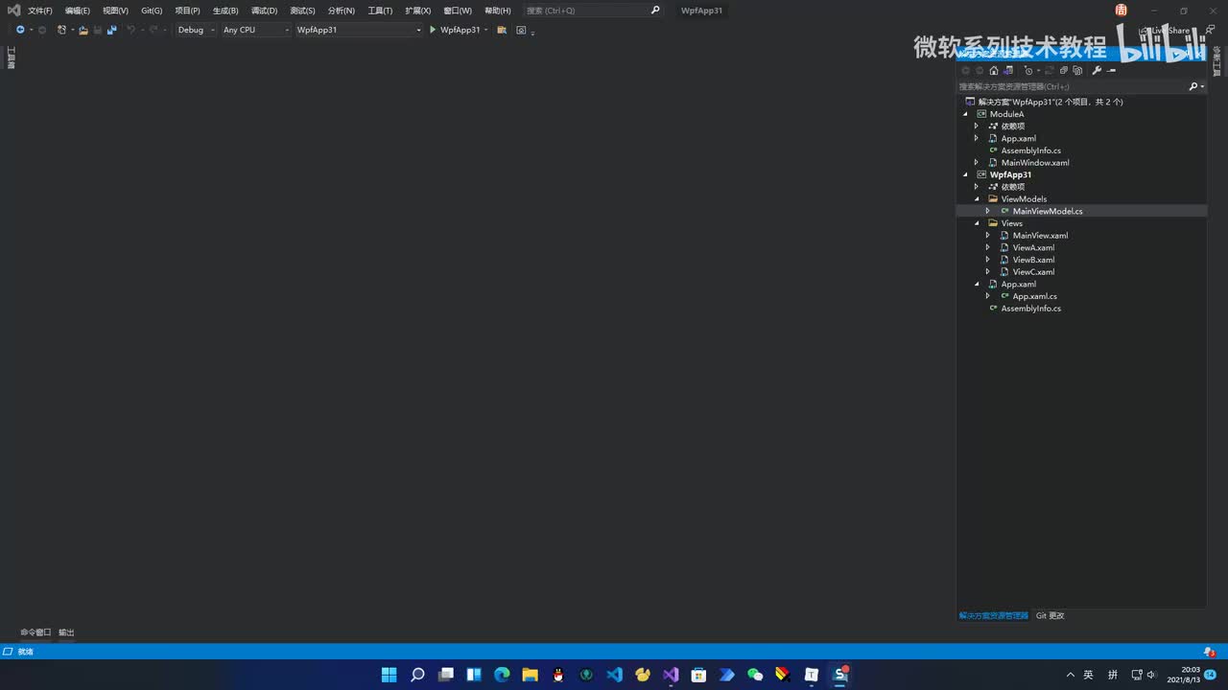Screen dimensions: 1228x690
Task: Click the pending changes filter clock icon
Action: pos(1028,70)
